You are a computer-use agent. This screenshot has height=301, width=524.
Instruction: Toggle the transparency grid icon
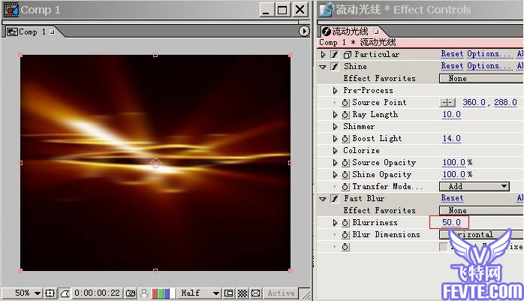(242, 293)
